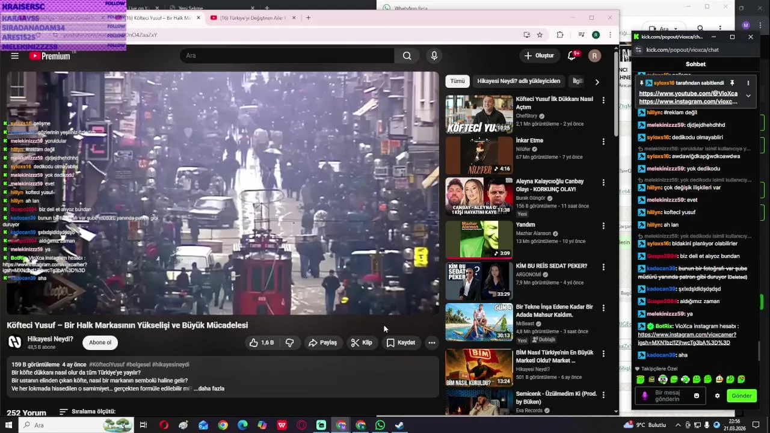Open Kick chat settings gear
Screen dimensions: 770x433
717,396
